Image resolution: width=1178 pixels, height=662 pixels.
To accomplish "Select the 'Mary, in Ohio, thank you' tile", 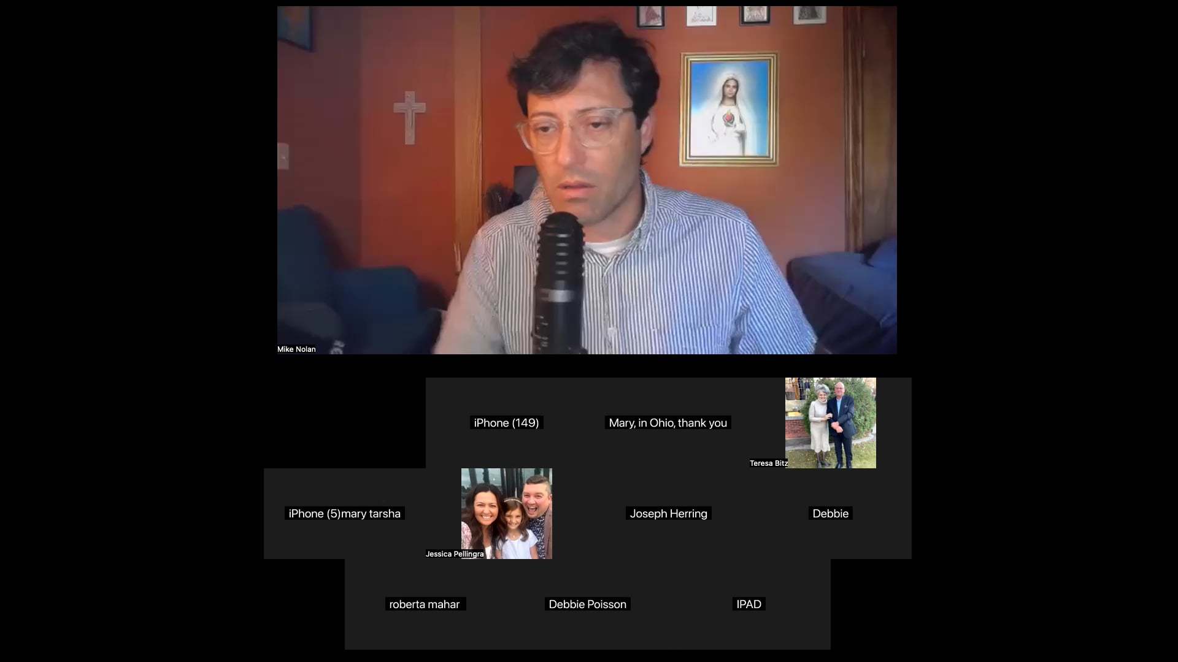I will pos(668,423).
